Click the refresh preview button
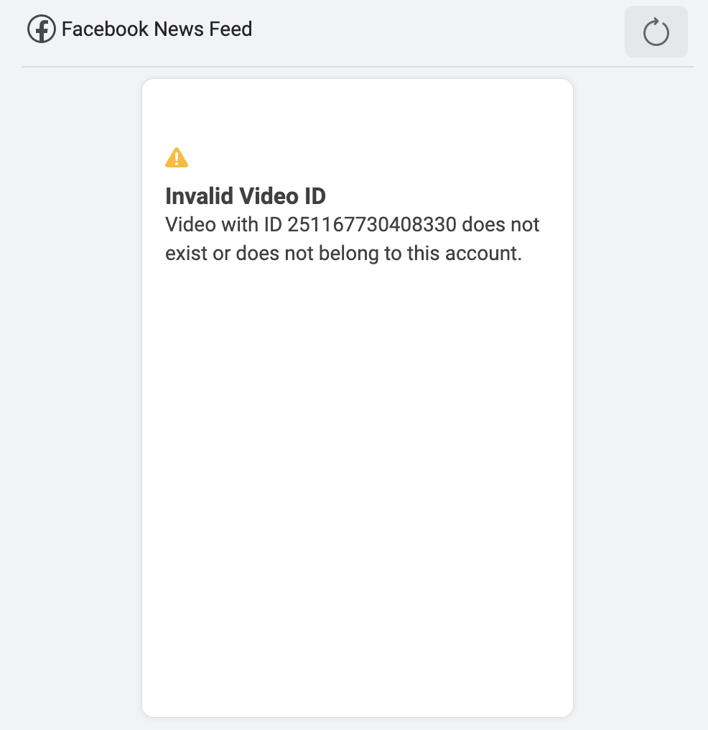The height and width of the screenshot is (730, 708). 656,32
